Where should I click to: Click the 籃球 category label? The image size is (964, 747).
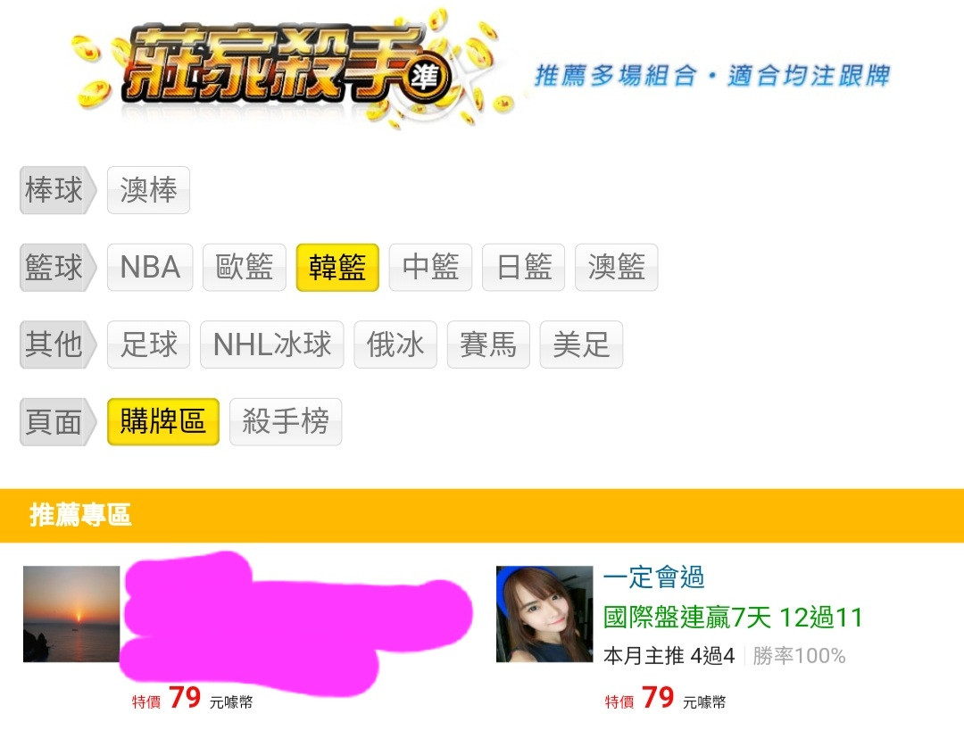coord(54,268)
